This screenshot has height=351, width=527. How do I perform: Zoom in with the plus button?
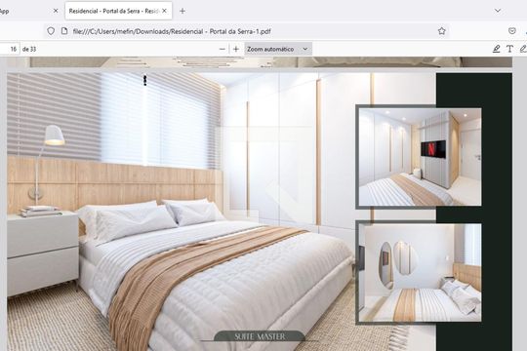tap(236, 49)
